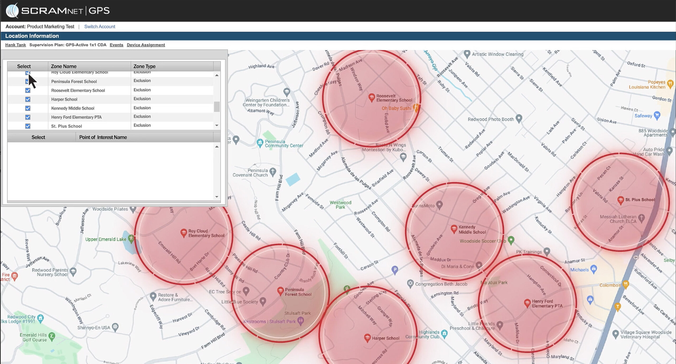Click the Point of Interest list scroll-up arrow
Screen dimensions: 676x364
pos(217,146)
